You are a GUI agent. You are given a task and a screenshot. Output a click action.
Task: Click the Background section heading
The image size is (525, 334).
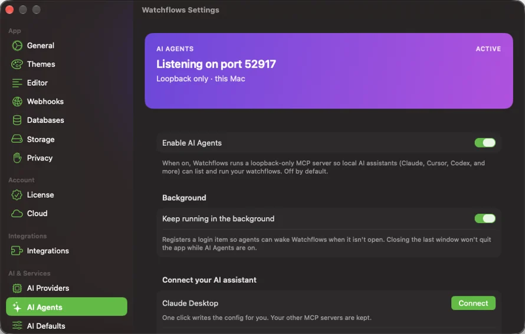184,198
